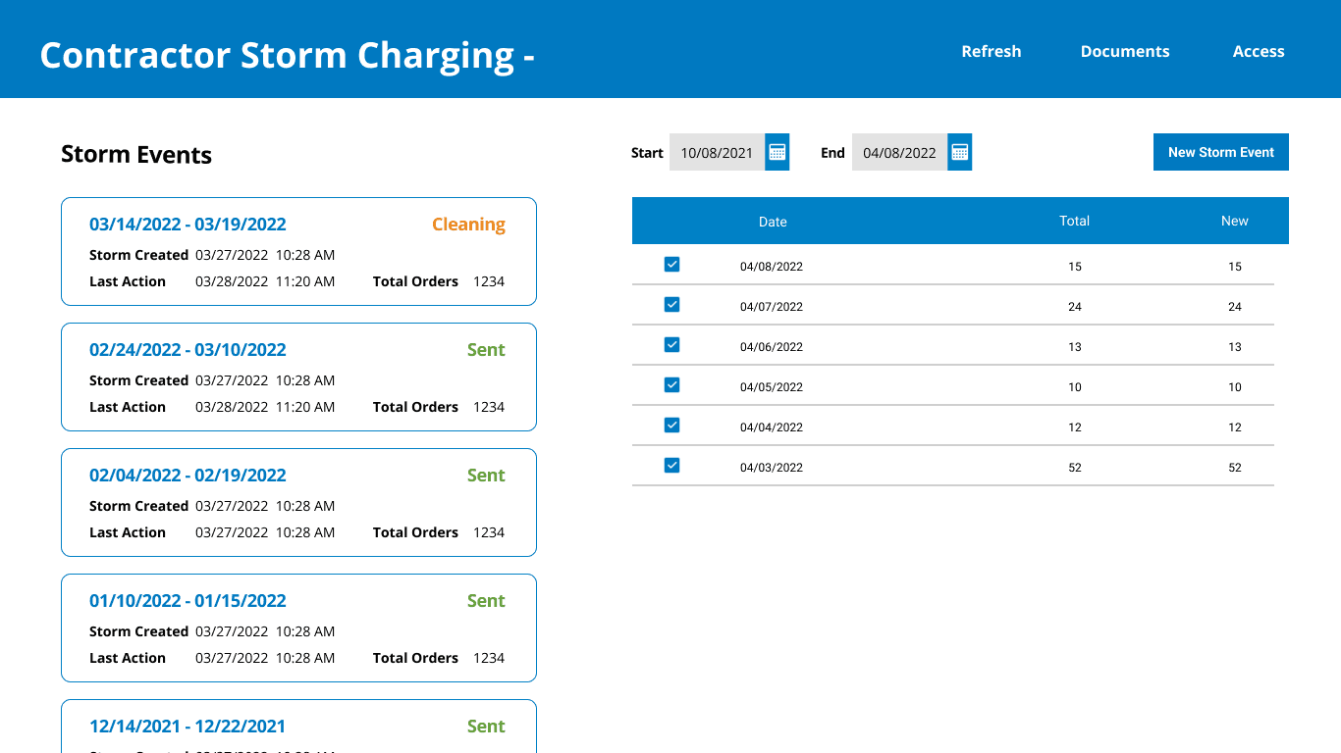
Task: Uncheck the 04/06/2022 row checkbox
Action: click(671, 345)
